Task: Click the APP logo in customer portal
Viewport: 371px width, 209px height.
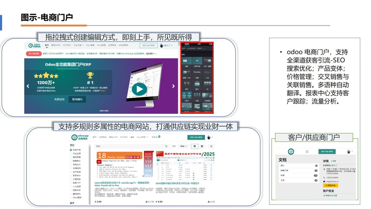Action: (291, 151)
